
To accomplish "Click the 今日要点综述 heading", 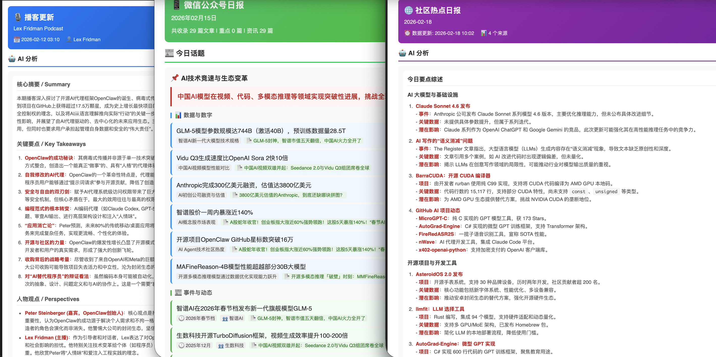I will click(x=425, y=79).
